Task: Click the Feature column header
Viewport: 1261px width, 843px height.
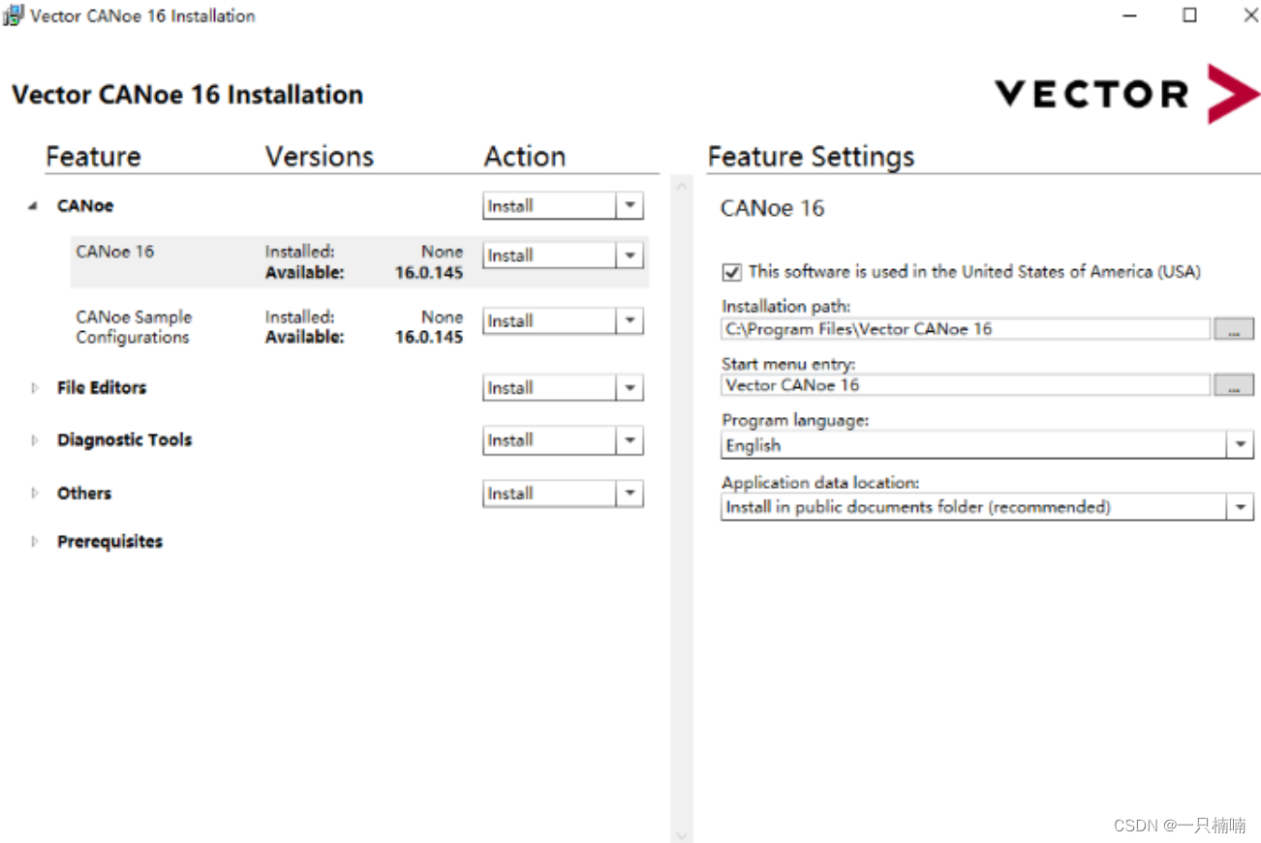Action: pyautogui.click(x=93, y=157)
